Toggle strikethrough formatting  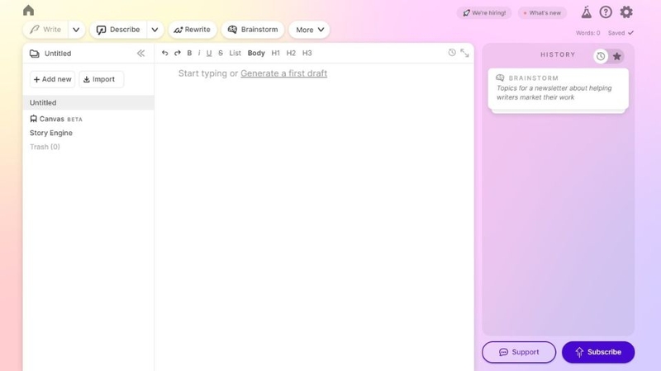point(221,53)
